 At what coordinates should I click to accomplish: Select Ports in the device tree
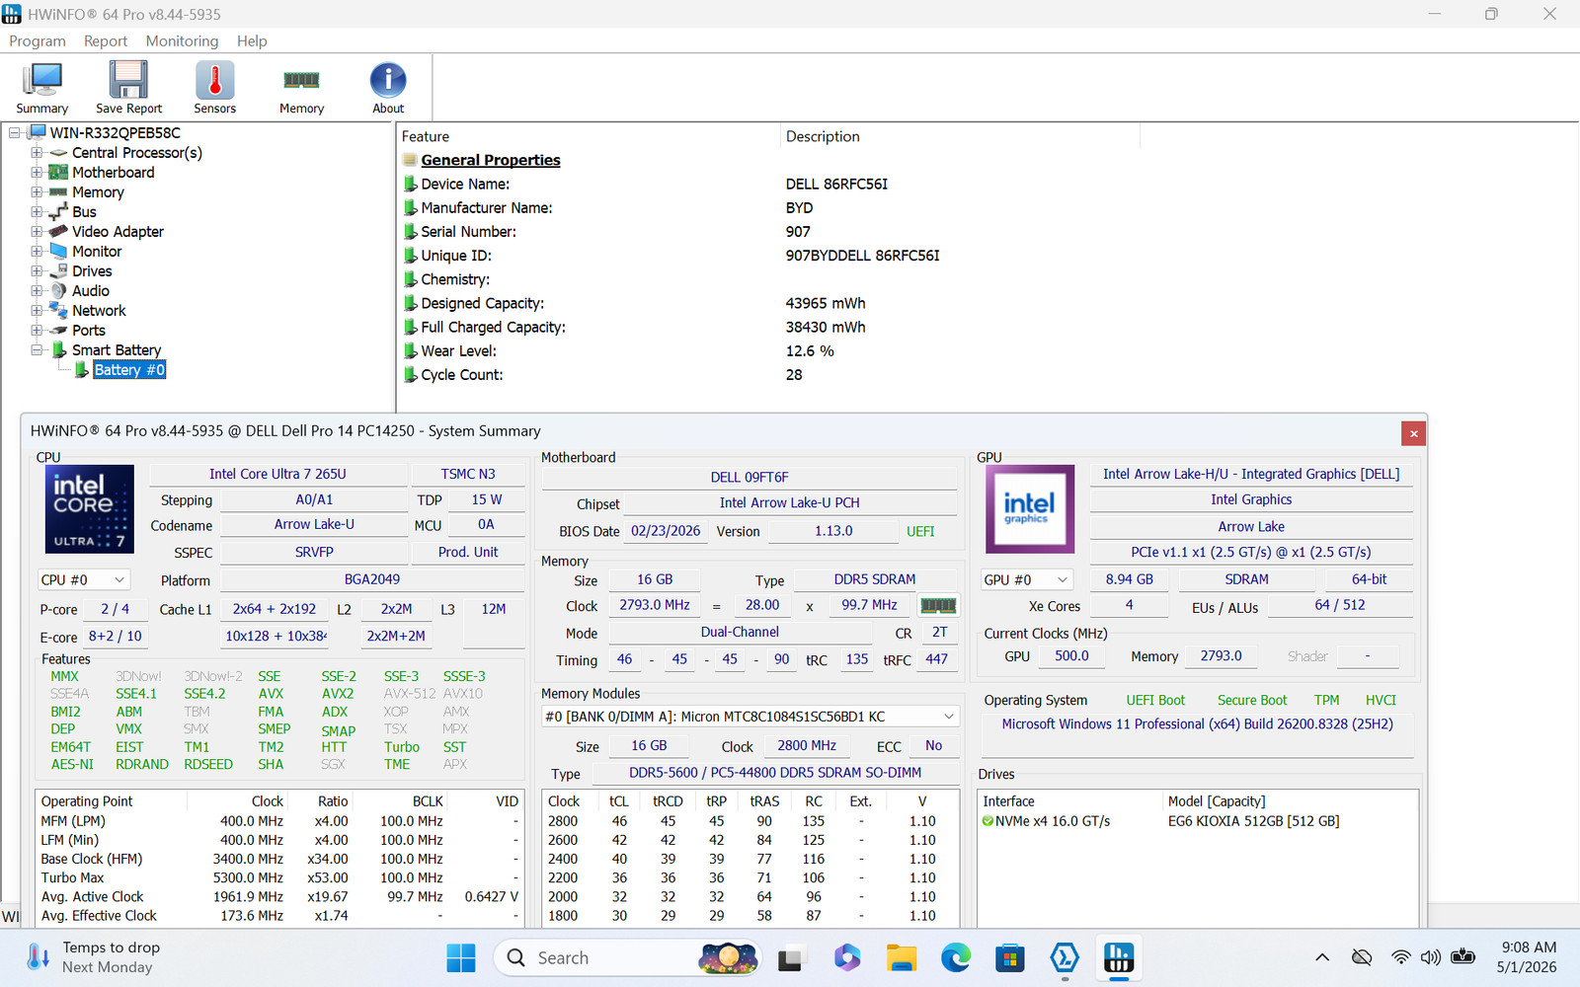[x=89, y=331]
